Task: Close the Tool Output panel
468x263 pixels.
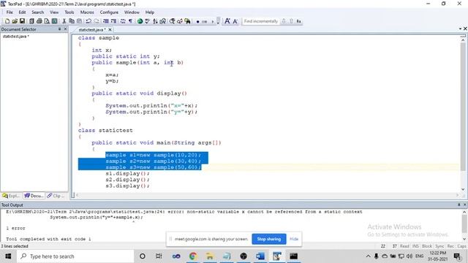Action: click(465, 205)
